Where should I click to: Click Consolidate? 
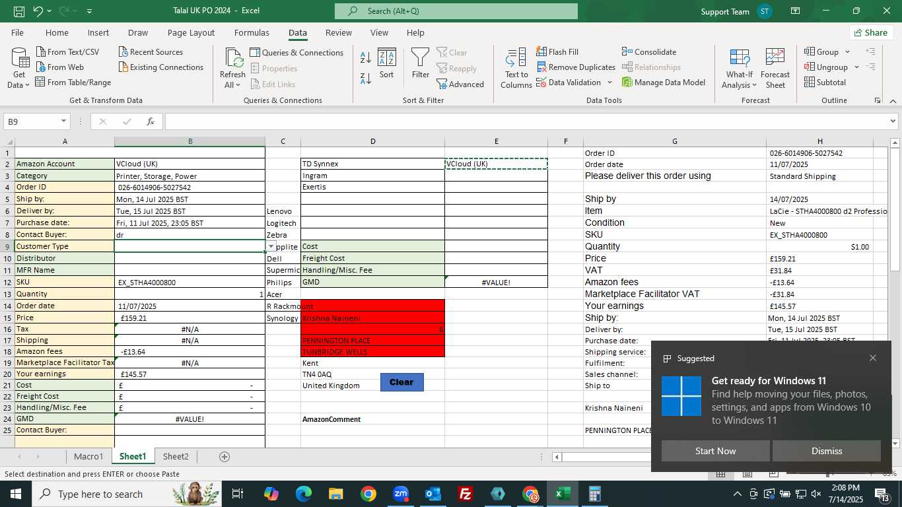[x=649, y=52]
